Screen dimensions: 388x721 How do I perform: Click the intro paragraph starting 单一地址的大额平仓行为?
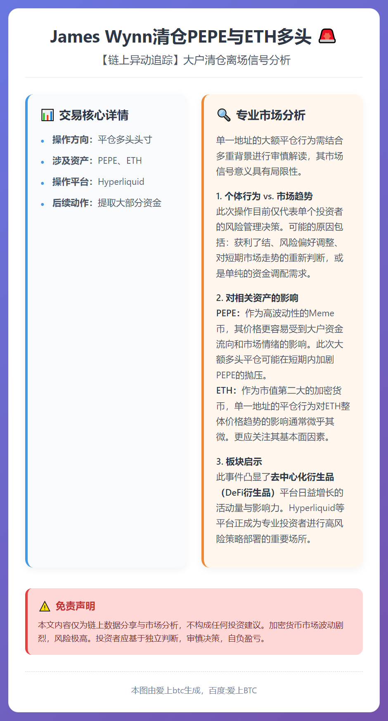point(280,156)
